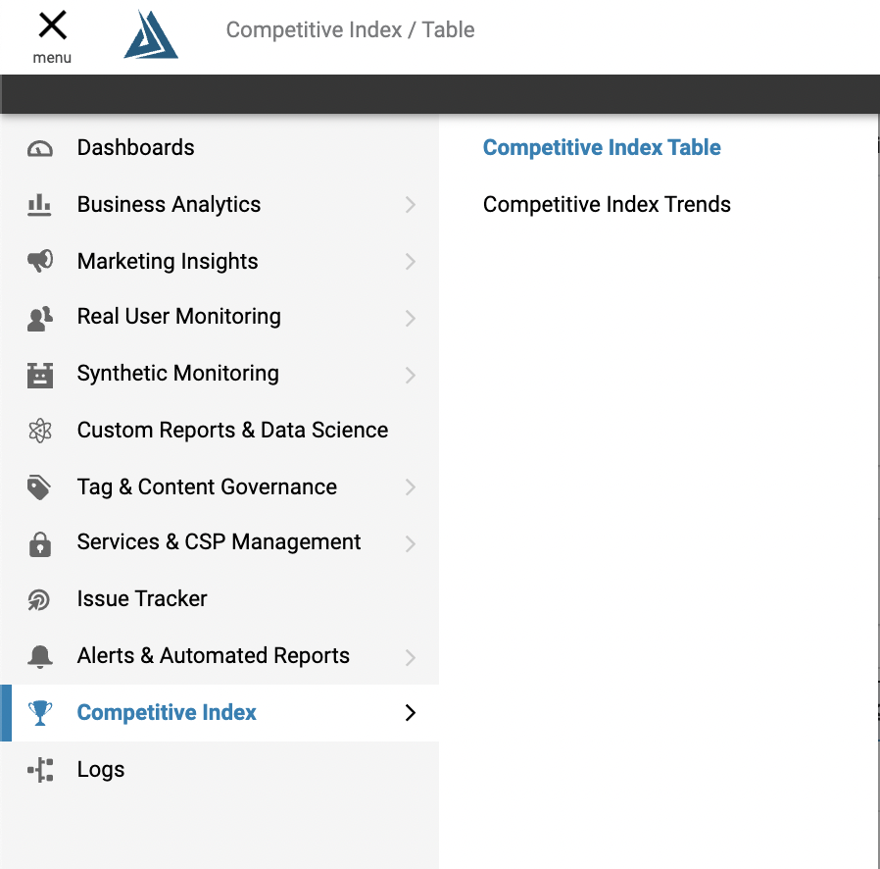Click the Dashboards gauge icon

40,149
